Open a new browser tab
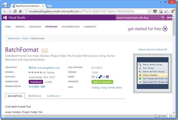Image resolution: width=178 pixels, height=120 pixels. tap(49, 6)
